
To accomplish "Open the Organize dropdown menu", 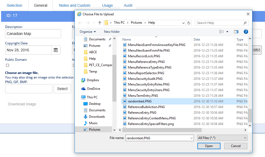I will pos(88,32).
